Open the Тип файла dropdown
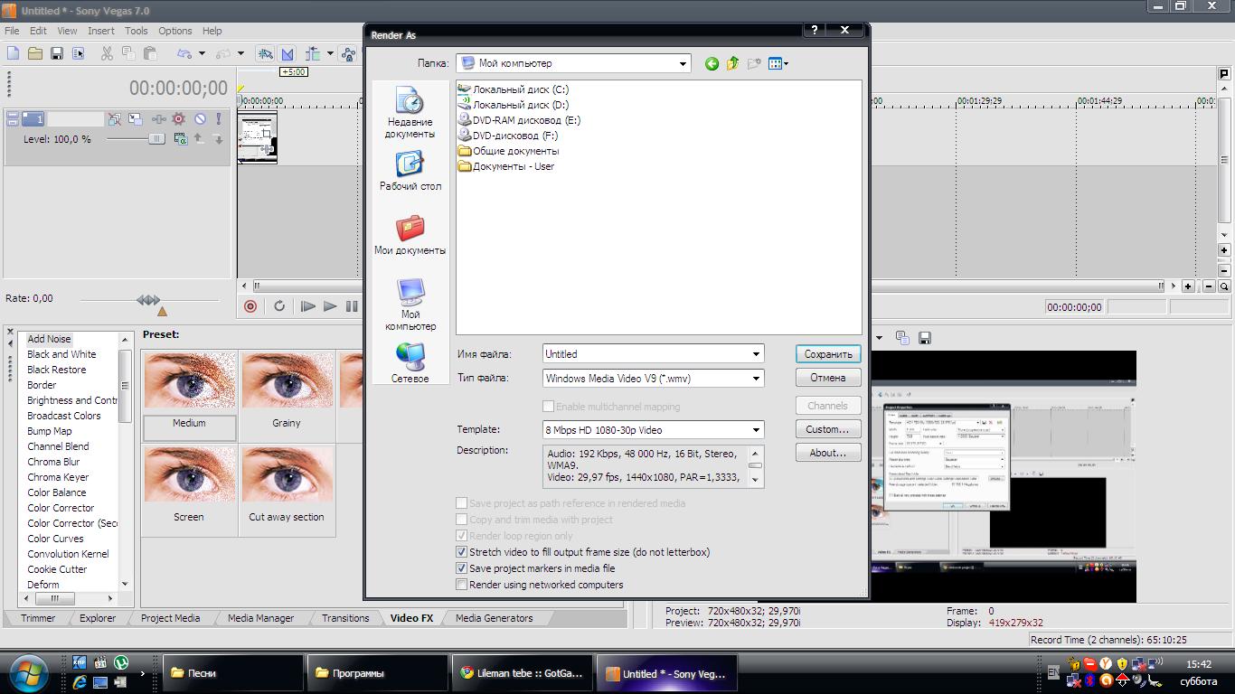Screen dimensions: 1235x694 click(x=757, y=379)
